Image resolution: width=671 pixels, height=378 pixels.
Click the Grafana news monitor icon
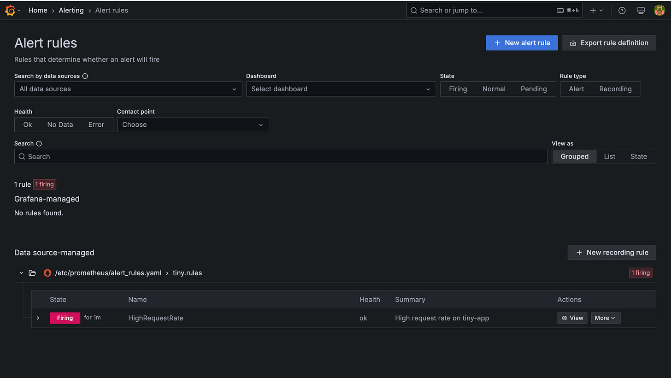641,10
